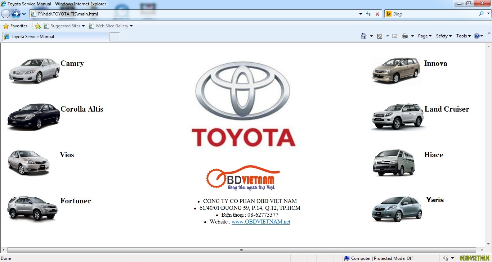Click the Read Mail icon
The width and height of the screenshot is (492, 262).
pos(395,36)
